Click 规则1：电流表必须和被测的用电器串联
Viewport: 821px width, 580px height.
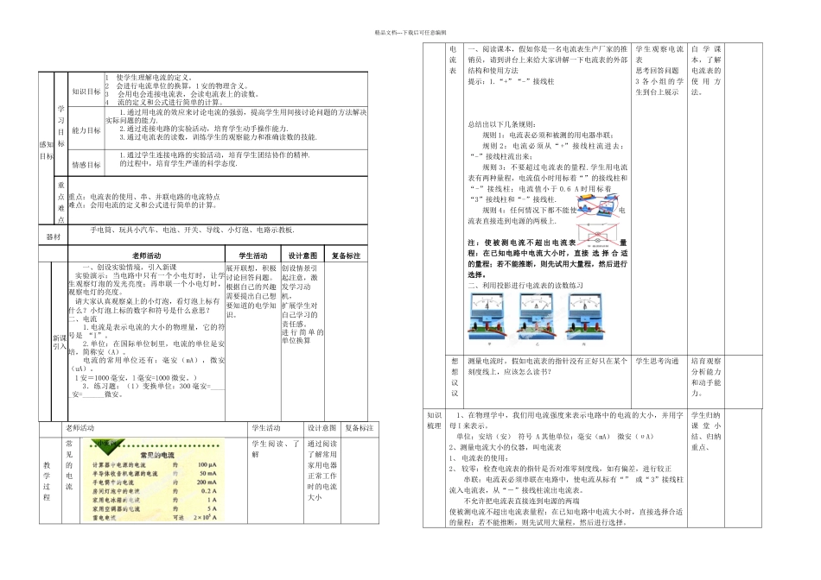point(548,135)
